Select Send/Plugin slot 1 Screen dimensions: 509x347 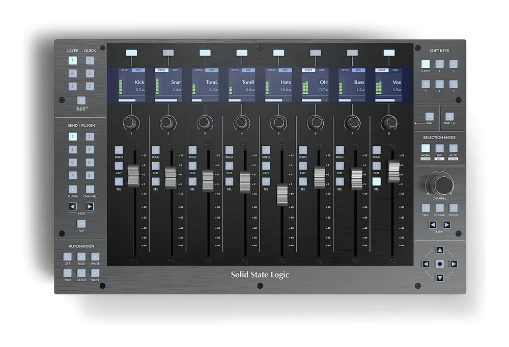(72, 137)
